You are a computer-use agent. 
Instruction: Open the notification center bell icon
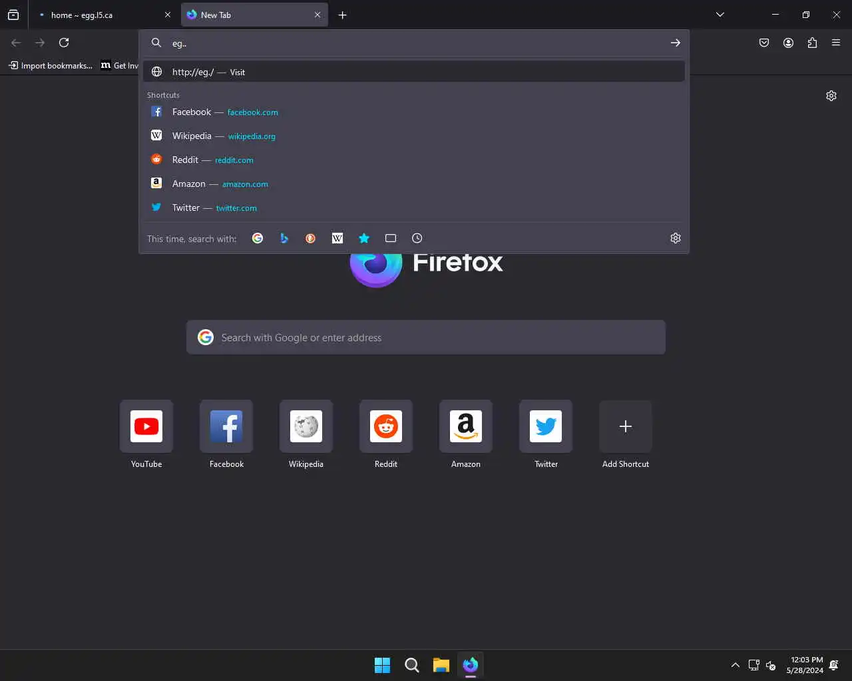tap(834, 665)
